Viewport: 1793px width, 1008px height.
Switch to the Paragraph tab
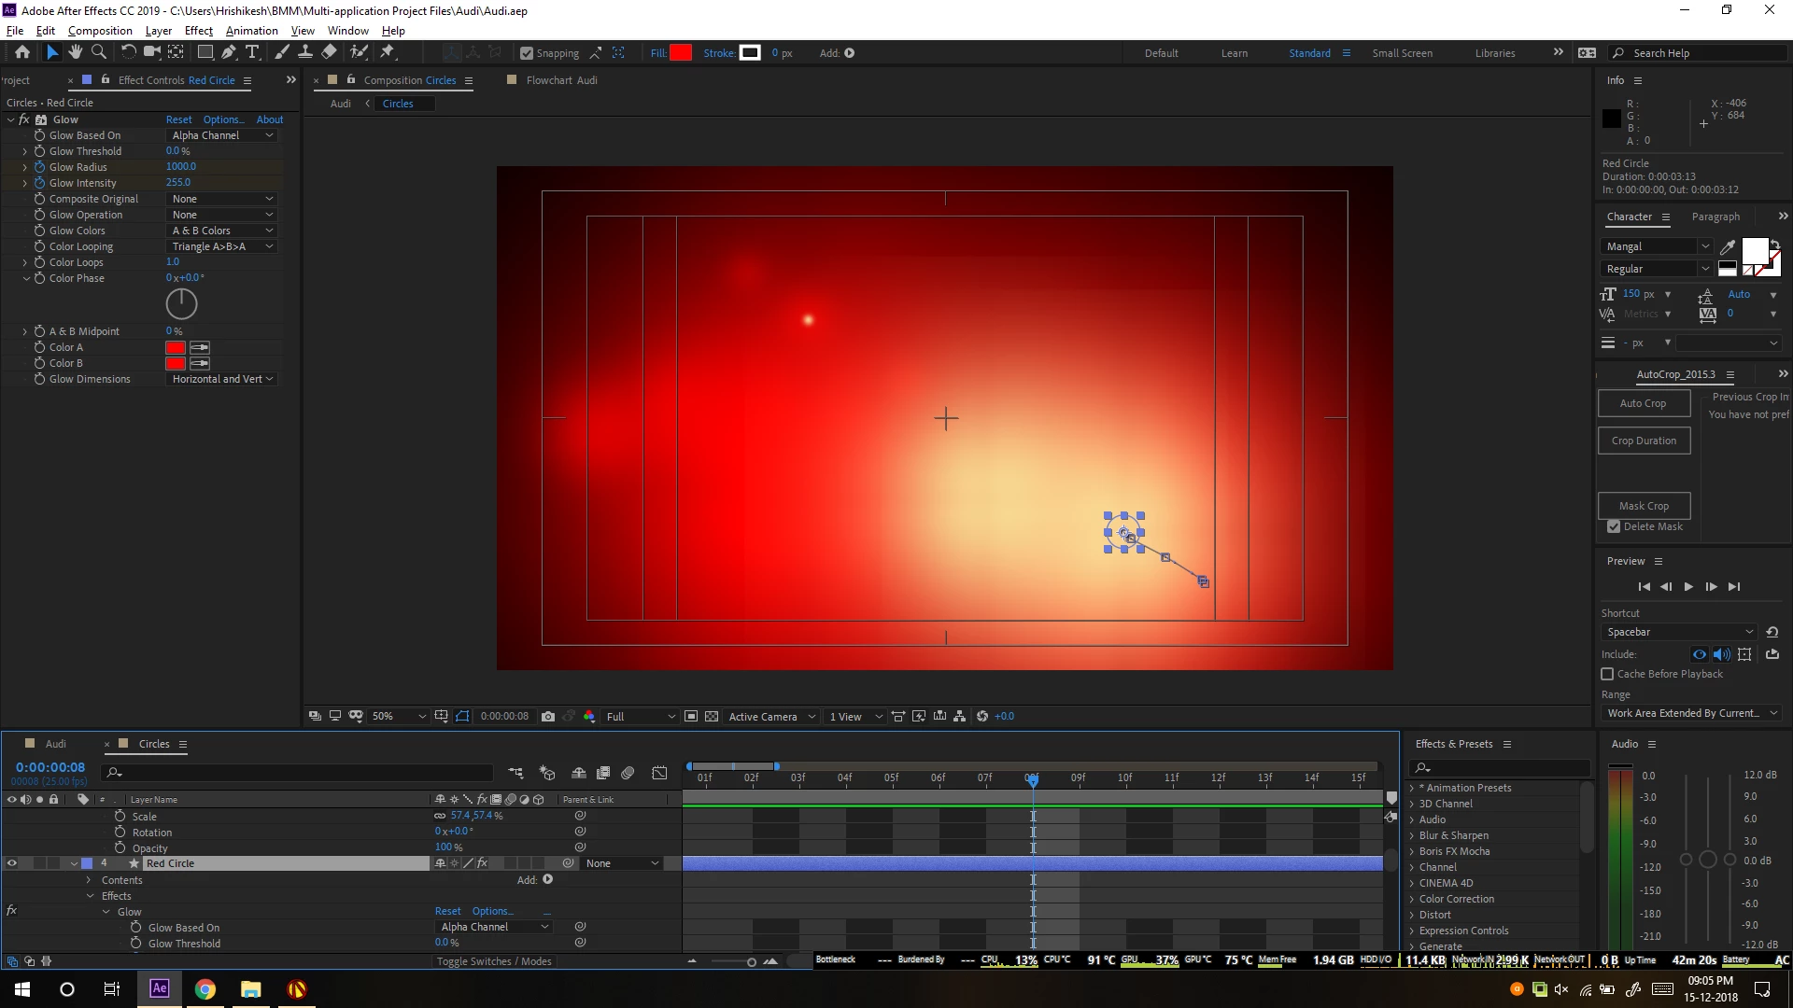(x=1715, y=217)
